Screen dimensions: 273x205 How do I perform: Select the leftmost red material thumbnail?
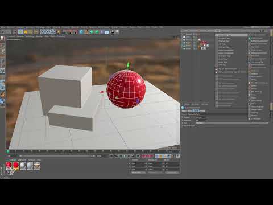[x=9, y=166]
